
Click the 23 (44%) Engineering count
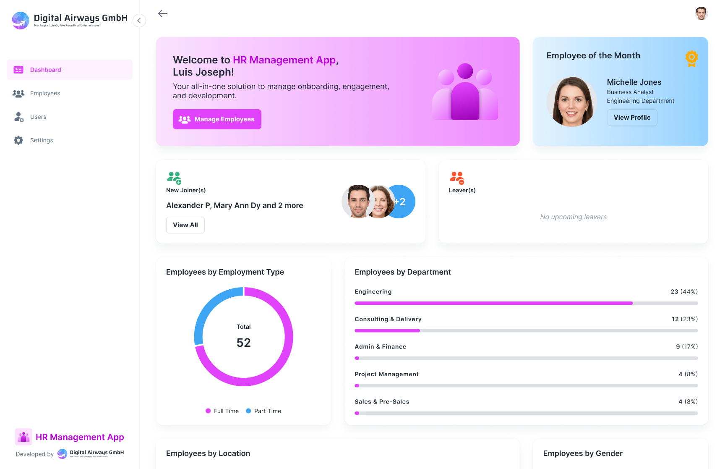[x=684, y=292]
